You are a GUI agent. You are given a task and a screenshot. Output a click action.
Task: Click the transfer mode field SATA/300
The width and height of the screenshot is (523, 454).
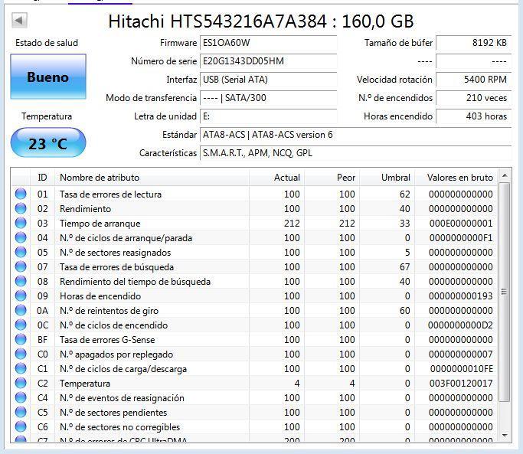pos(268,98)
